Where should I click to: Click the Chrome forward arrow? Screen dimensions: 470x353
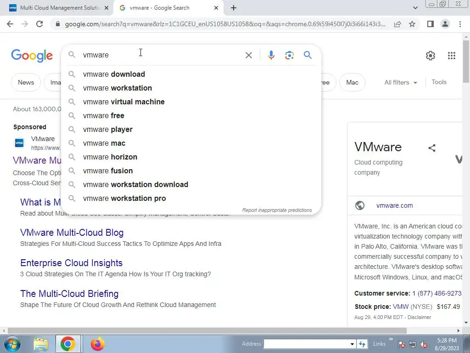click(x=25, y=24)
